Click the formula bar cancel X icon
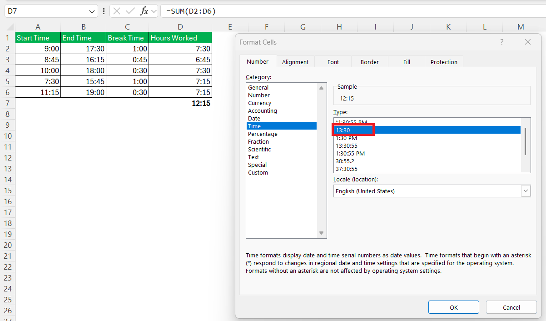Image resolution: width=546 pixels, height=321 pixels. click(x=117, y=11)
